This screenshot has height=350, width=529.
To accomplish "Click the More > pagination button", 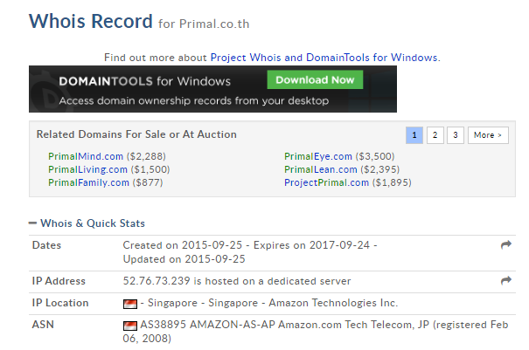I will tap(488, 135).
